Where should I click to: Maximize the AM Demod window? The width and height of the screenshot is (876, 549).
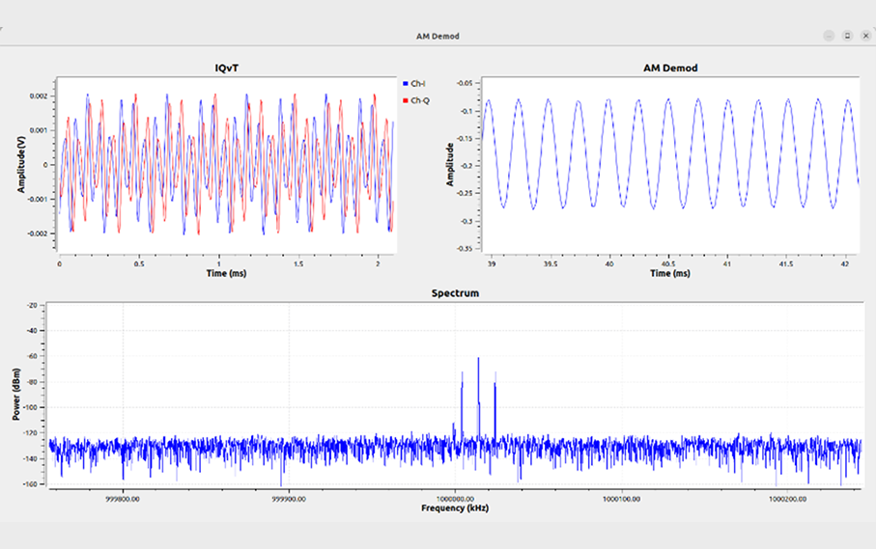[847, 36]
